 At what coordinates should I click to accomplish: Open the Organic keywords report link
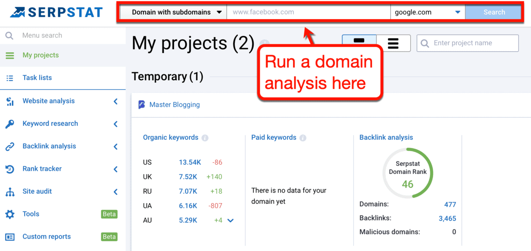[170, 138]
